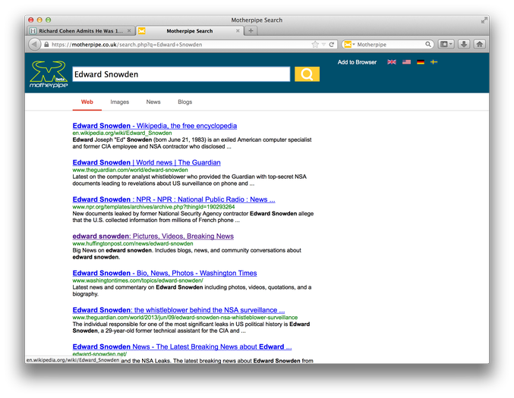514x398 pixels.
Task: Enter full screen with top-right arrows icon
Action: pos(484,20)
